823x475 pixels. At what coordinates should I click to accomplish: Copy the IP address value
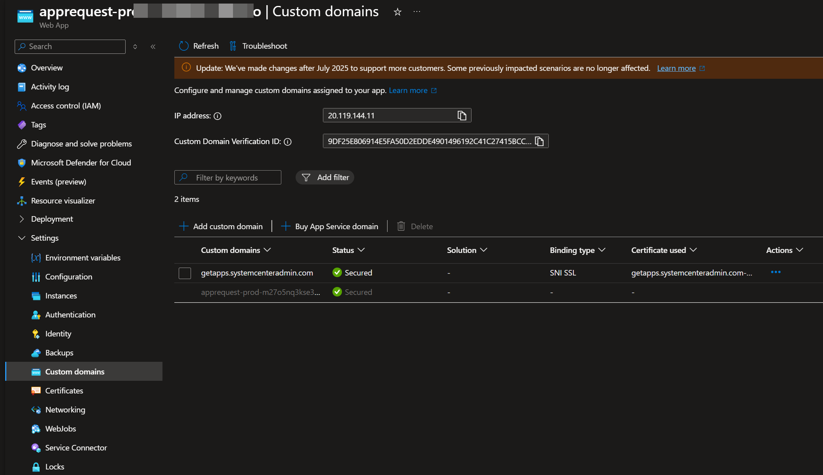coord(462,115)
